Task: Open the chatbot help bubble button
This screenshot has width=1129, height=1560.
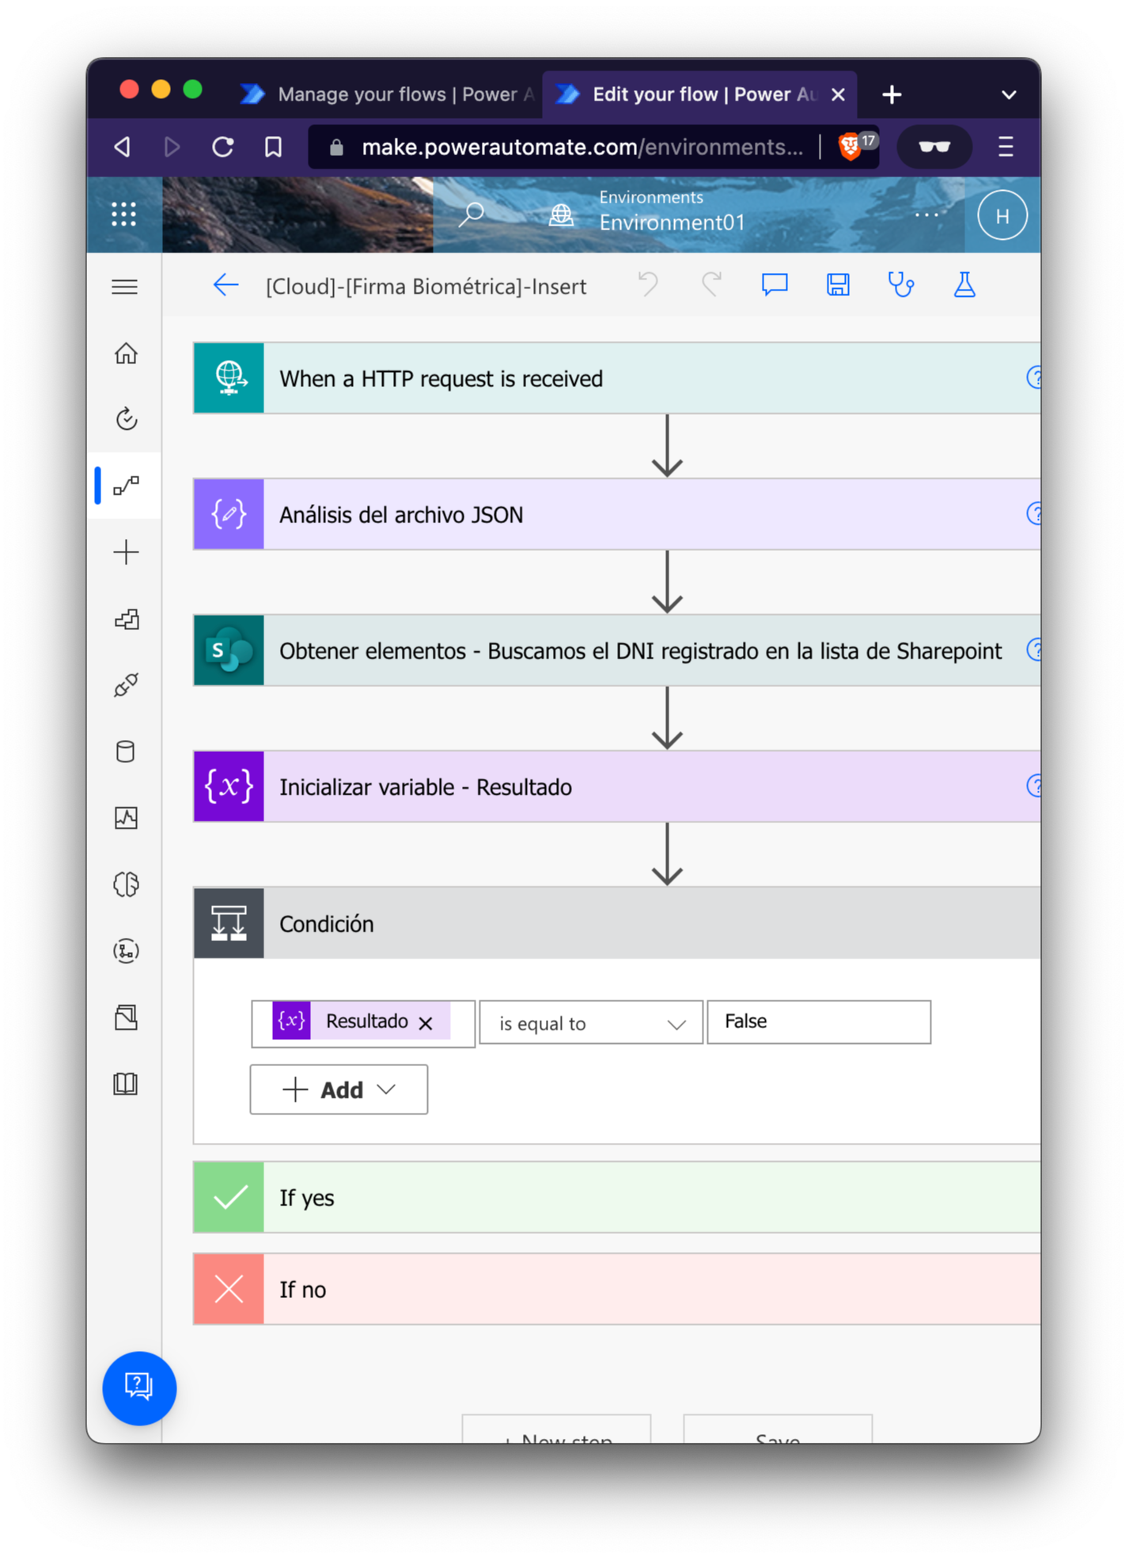Action: tap(139, 1387)
